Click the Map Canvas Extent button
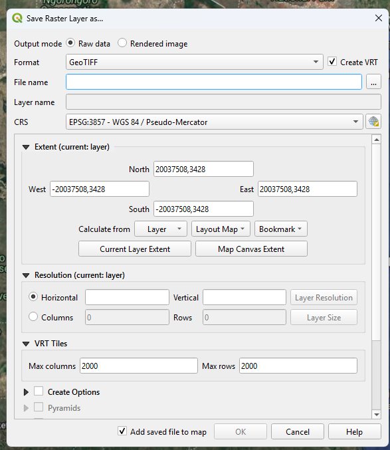The width and height of the screenshot is (390, 450). tap(251, 249)
